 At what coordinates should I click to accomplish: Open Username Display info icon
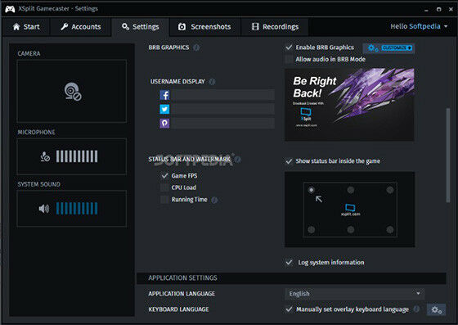click(x=212, y=82)
